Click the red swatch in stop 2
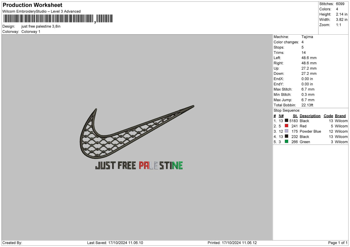The height and width of the screenshot is (247, 350). (x=286, y=126)
